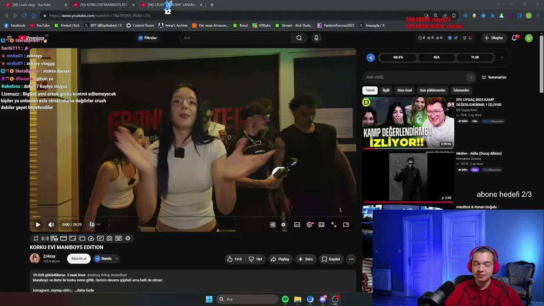Subscribe with the Abone ol button
544x306 pixels.
tap(79, 258)
